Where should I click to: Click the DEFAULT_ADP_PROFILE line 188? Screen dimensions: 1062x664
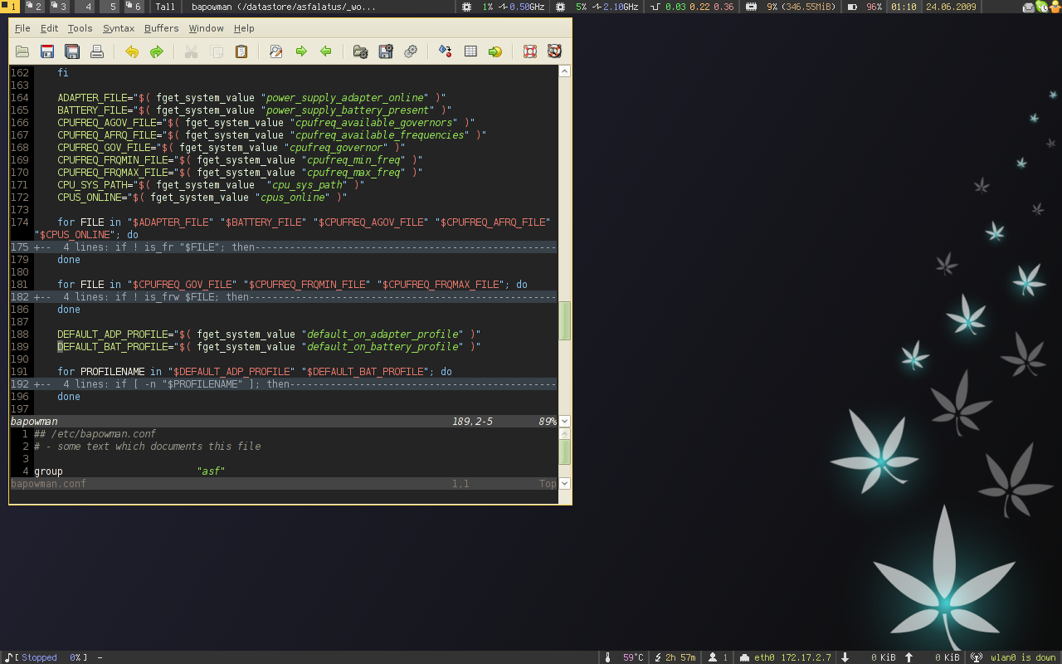(269, 334)
